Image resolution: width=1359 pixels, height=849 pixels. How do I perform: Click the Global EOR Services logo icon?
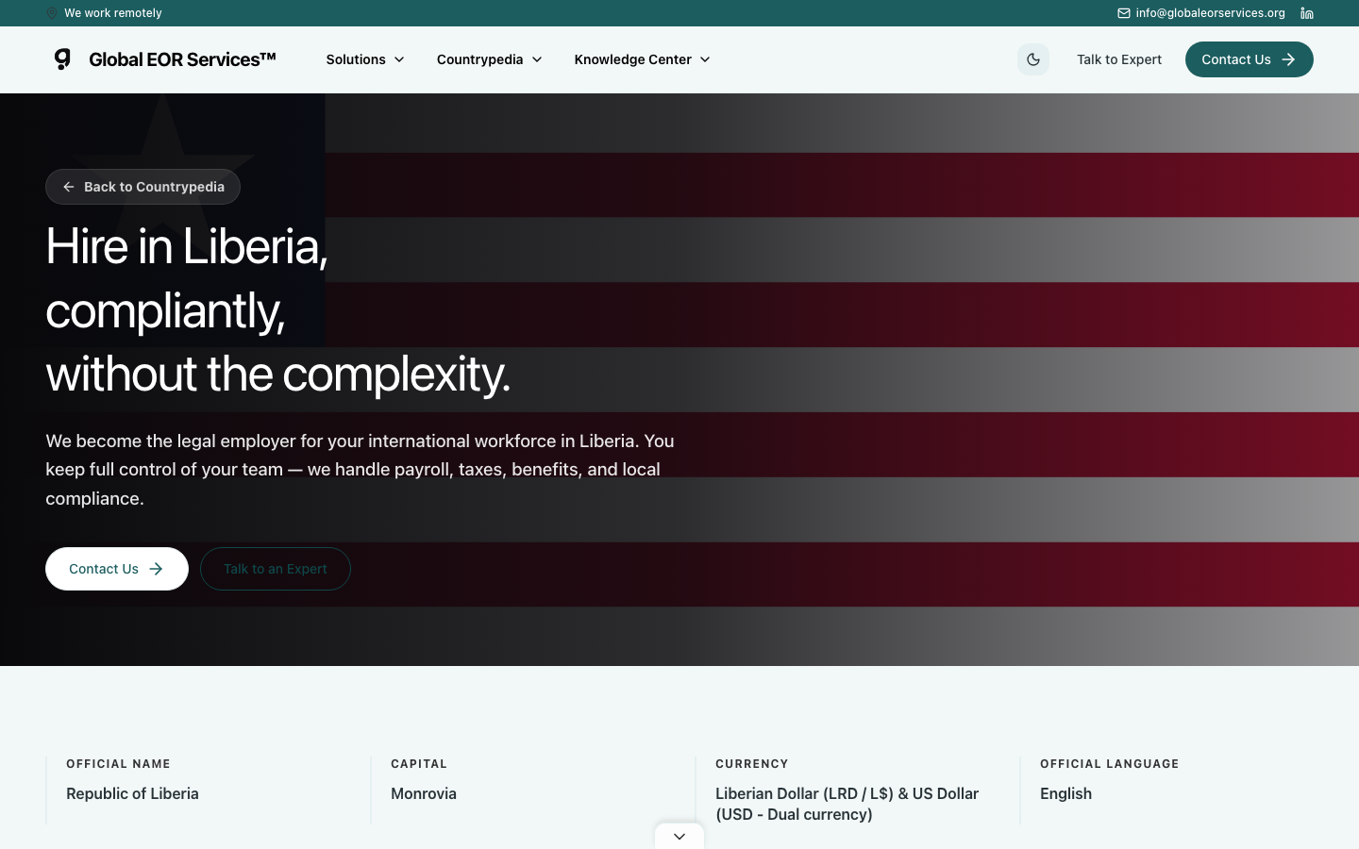coord(62,59)
